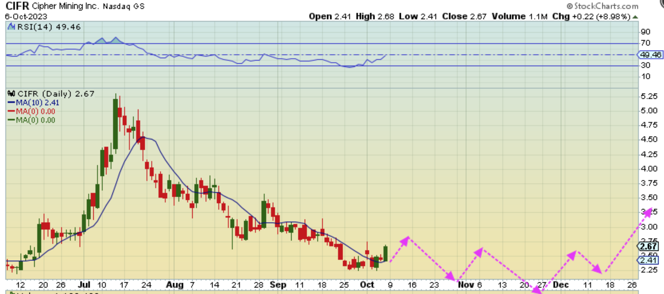Click the 4.75 price axis label
Image resolution: width=664 pixels, height=294 pixels.
click(649, 125)
